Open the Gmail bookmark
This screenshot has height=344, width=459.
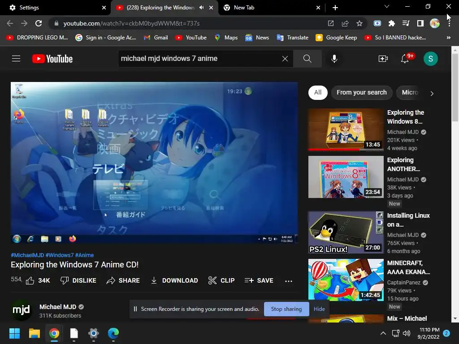point(156,38)
